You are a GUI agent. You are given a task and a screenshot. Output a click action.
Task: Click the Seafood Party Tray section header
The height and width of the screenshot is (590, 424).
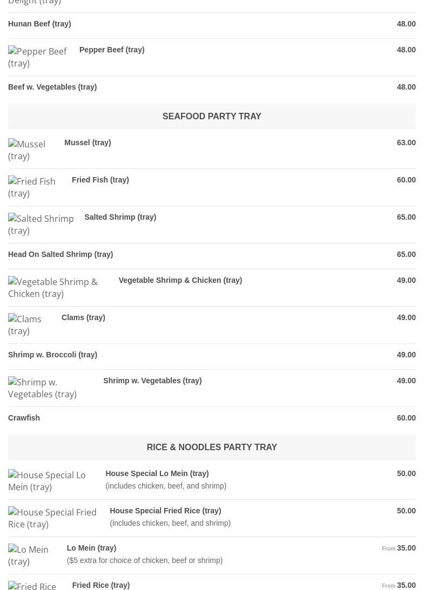pyautogui.click(x=212, y=116)
